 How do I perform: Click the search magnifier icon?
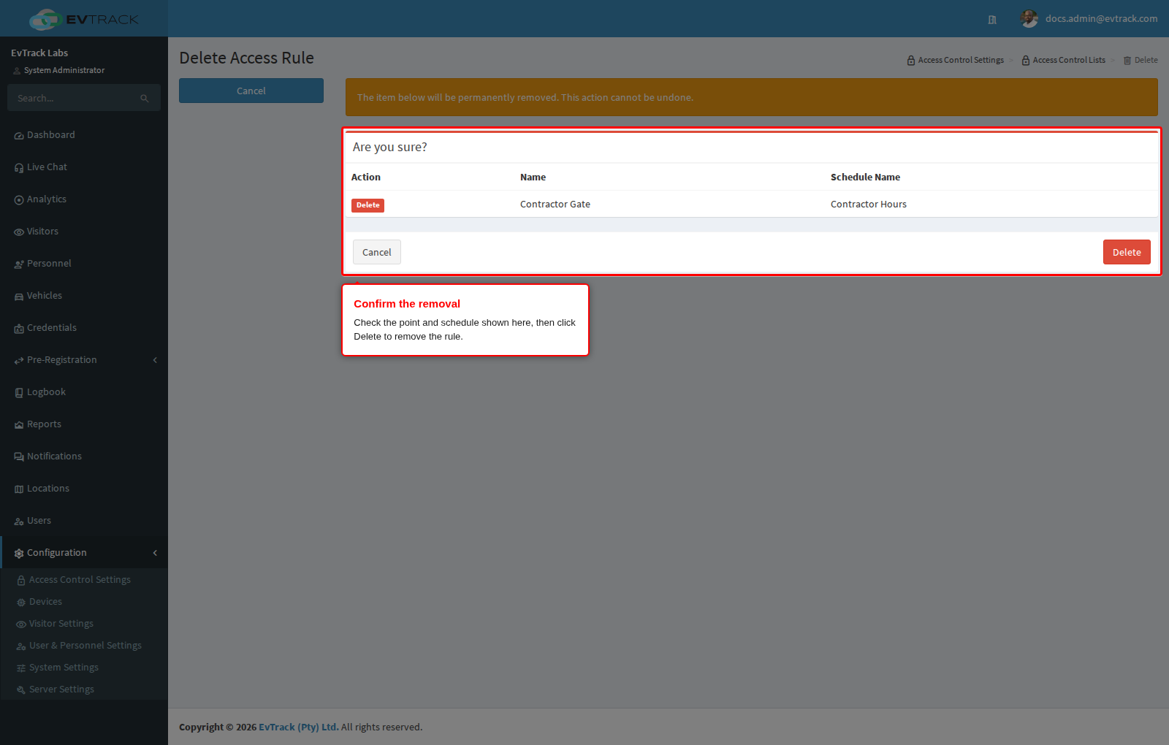click(x=145, y=99)
